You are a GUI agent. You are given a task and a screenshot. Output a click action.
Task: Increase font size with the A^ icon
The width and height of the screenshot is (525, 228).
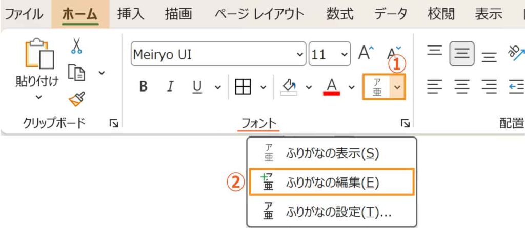click(x=366, y=53)
